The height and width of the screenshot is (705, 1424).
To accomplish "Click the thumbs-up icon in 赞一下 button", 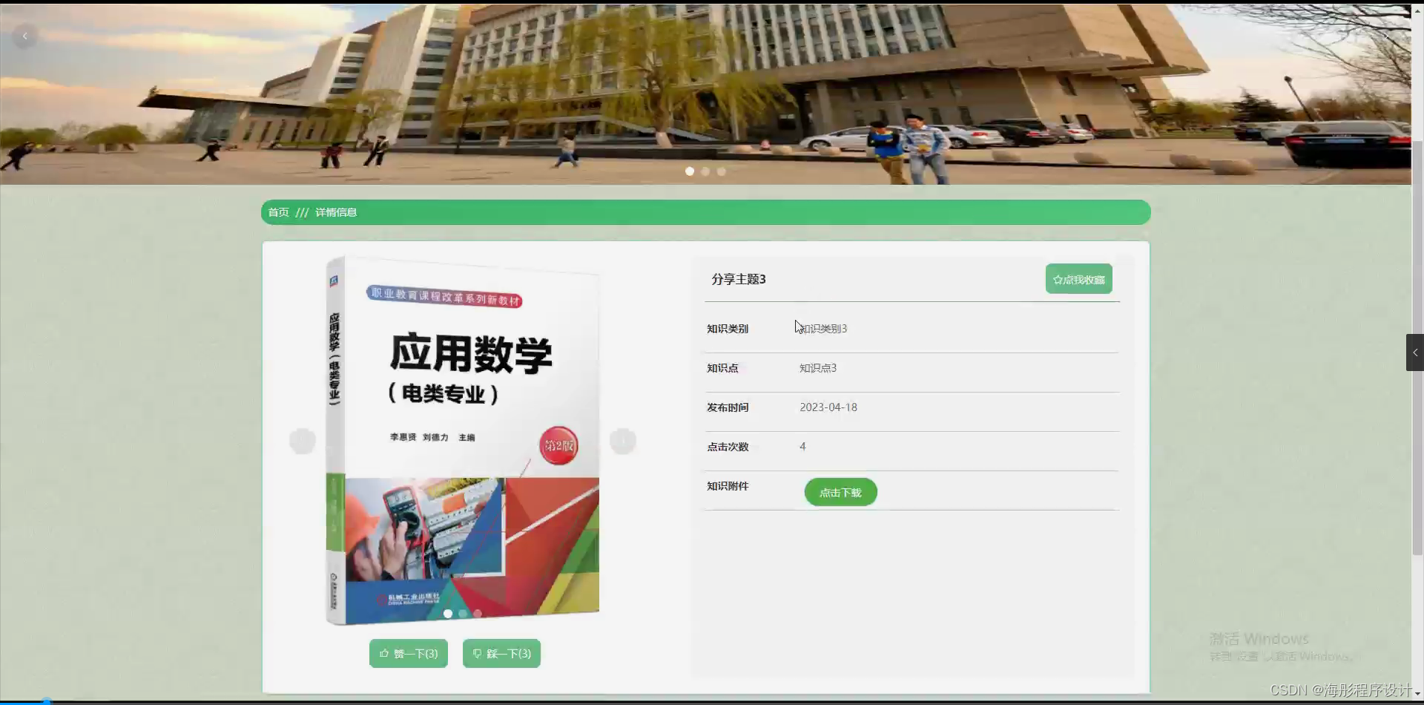I will pyautogui.click(x=384, y=653).
